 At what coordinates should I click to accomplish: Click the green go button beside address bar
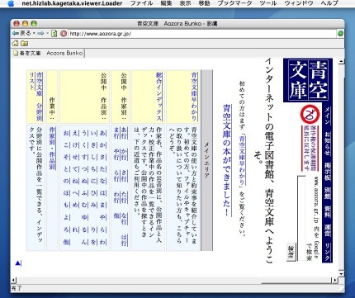point(340,34)
